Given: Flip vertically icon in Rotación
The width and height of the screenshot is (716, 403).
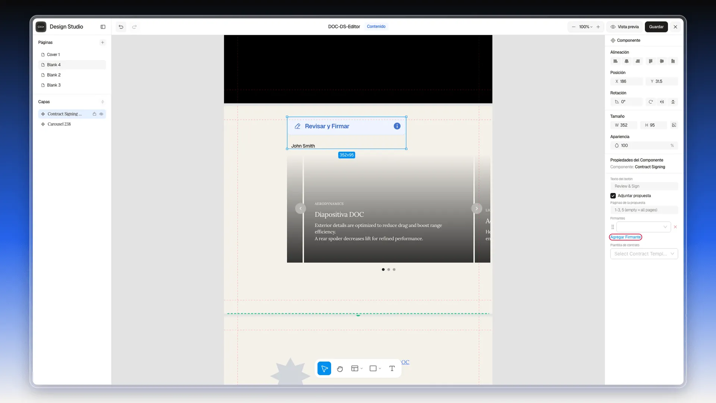Looking at the screenshot, I should coord(673,102).
